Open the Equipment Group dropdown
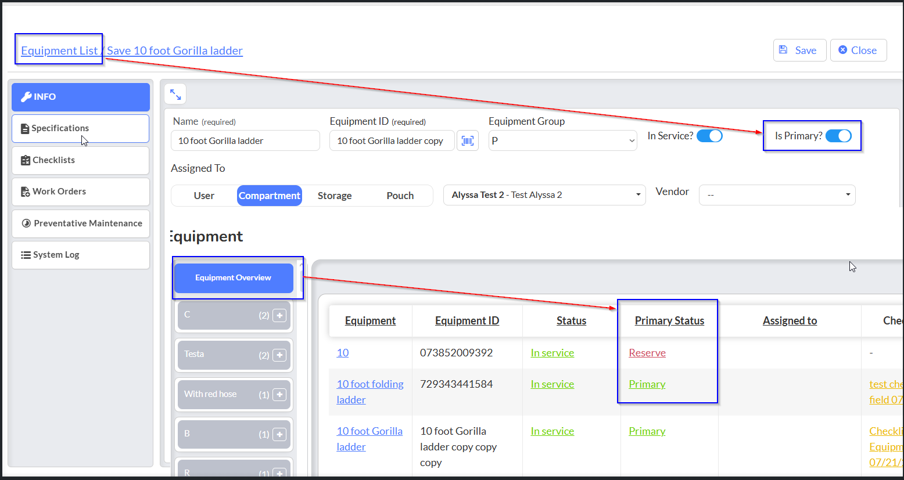This screenshot has width=904, height=480. [563, 140]
